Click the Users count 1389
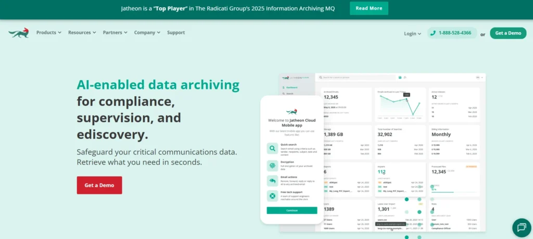The height and width of the screenshot is (239, 533). 329,209
